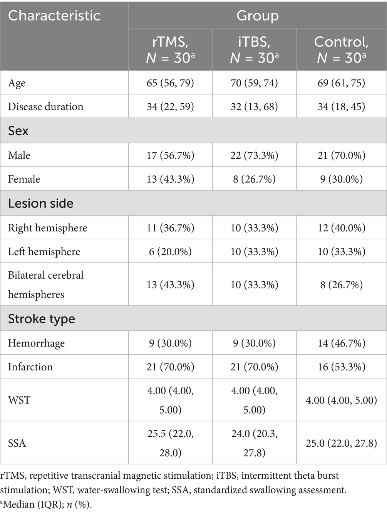
Task: Click the Female row label
Action: 24,179
